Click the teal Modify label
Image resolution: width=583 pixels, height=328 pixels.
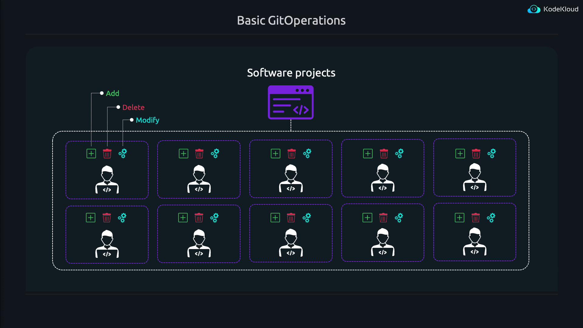pos(147,120)
